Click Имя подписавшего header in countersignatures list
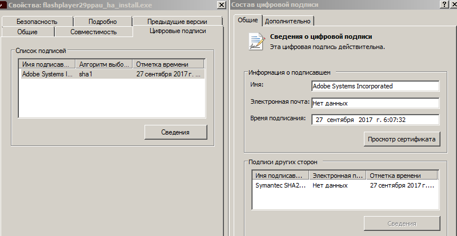The width and height of the screenshot is (457, 236). (280, 176)
